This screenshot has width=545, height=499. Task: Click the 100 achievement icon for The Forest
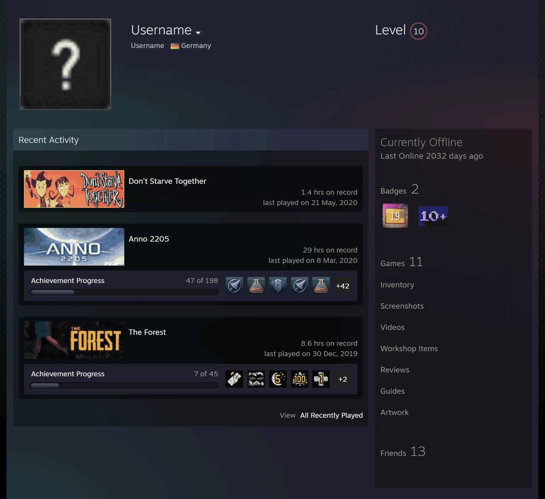click(299, 379)
